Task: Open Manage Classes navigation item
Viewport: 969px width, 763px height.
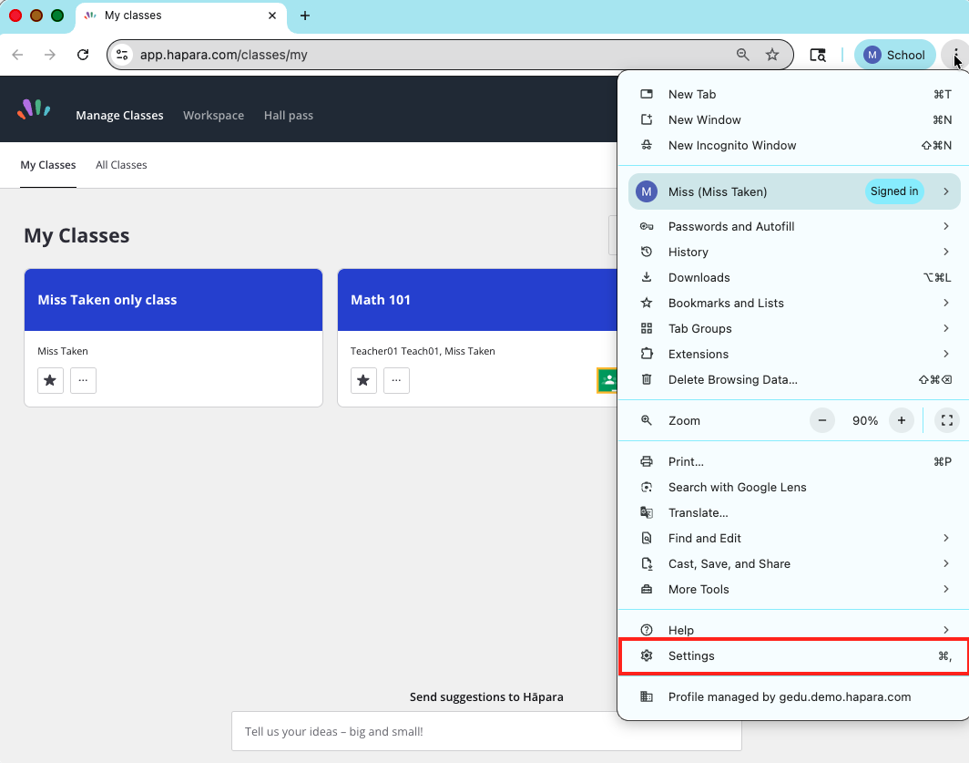Action: [120, 116]
